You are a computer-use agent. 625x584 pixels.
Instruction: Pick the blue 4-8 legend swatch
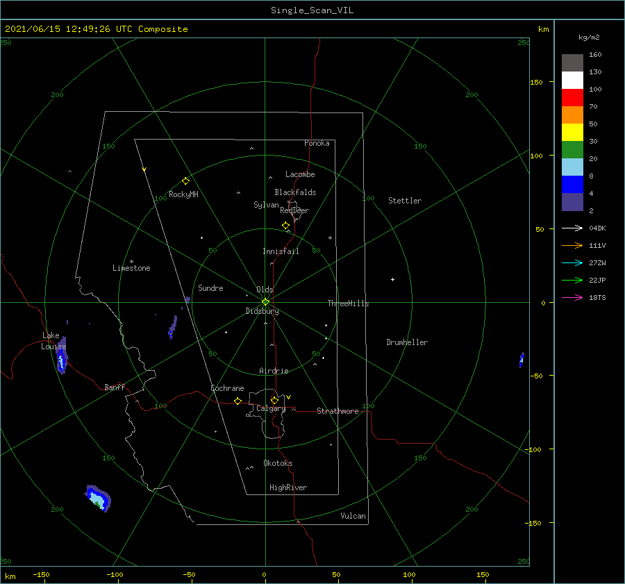[x=572, y=185]
